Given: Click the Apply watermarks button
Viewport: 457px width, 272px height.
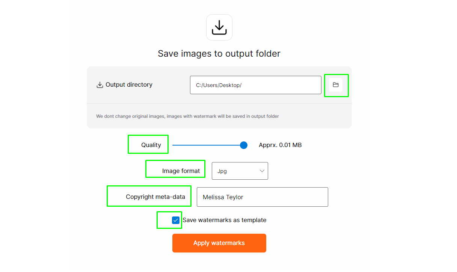Looking at the screenshot, I should coord(219,243).
